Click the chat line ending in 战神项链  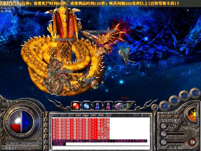click(81, 132)
